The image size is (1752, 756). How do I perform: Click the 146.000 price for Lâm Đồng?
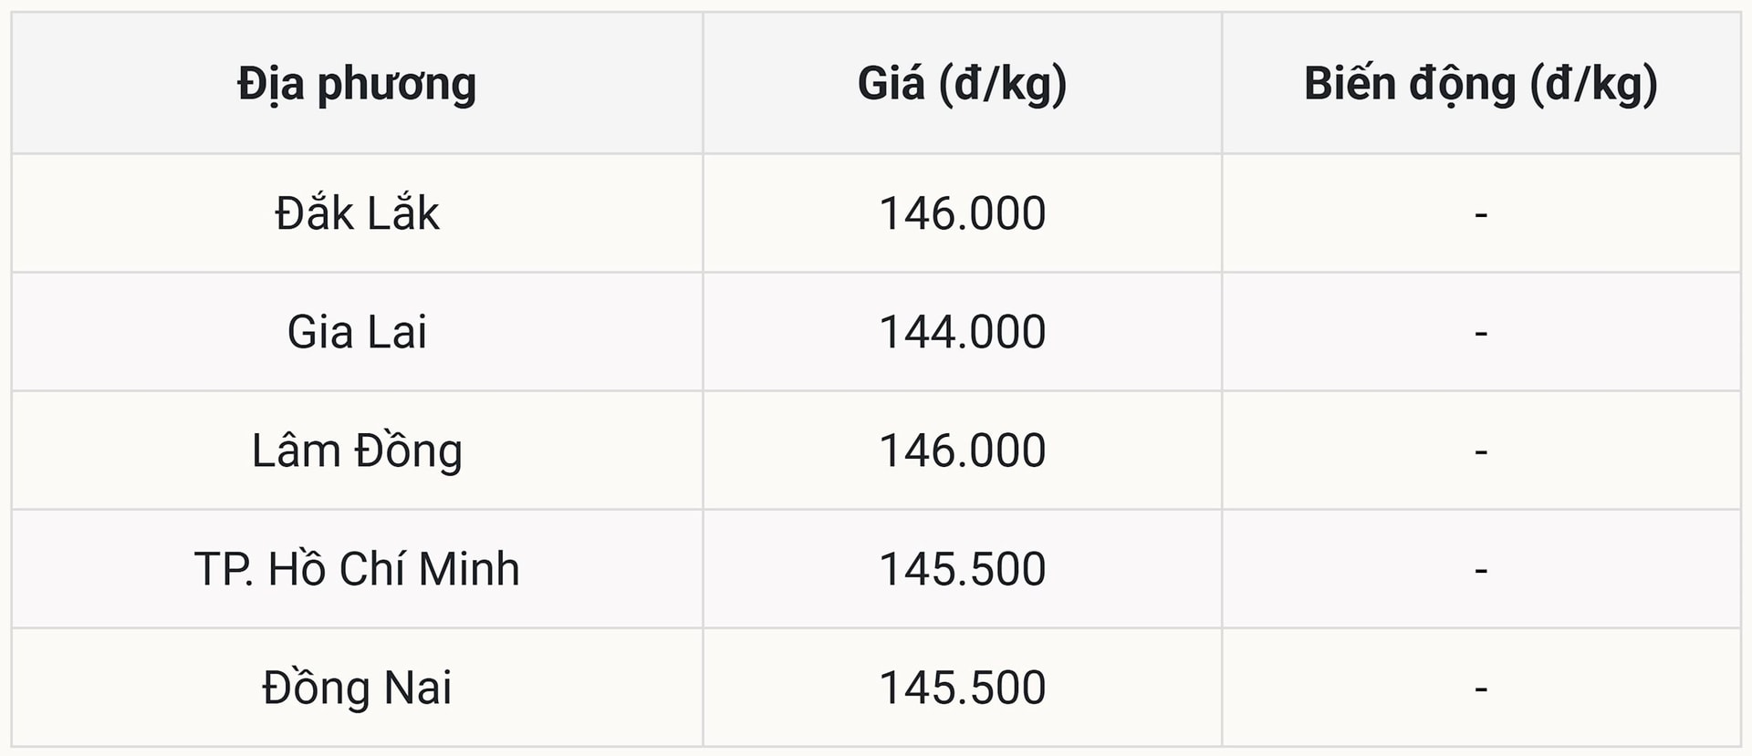(x=962, y=450)
